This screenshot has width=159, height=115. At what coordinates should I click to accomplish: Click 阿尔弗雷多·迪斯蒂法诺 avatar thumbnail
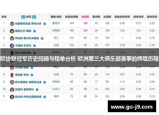click(x=12, y=82)
